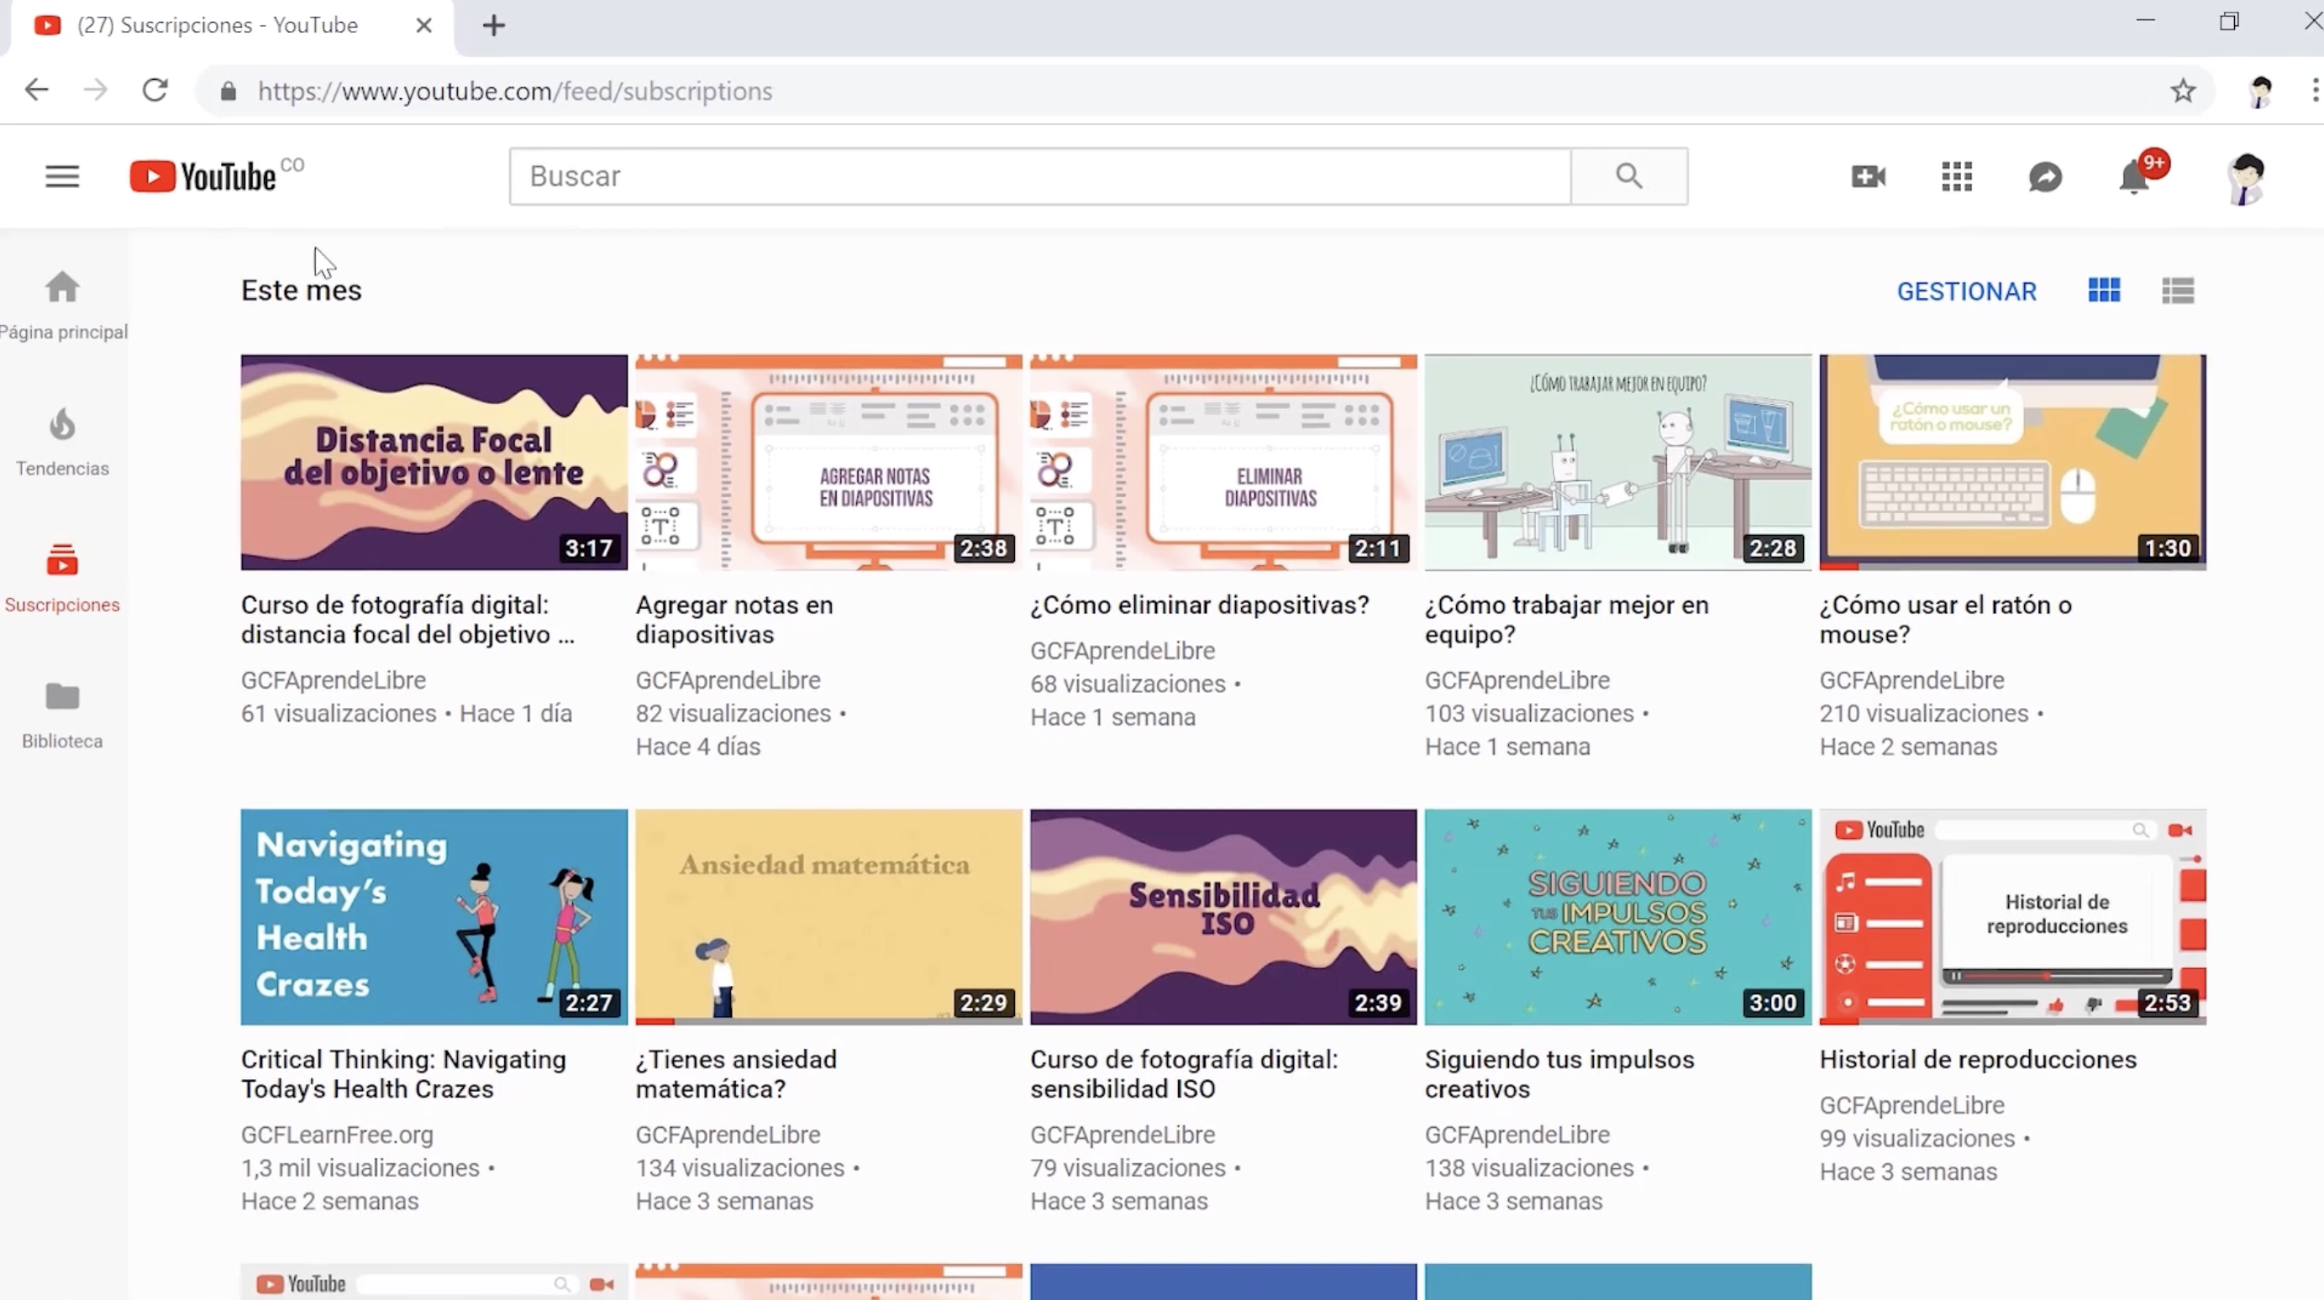The height and width of the screenshot is (1300, 2324).
Task: Open Distancia Focal video thumbnail
Action: [434, 462]
